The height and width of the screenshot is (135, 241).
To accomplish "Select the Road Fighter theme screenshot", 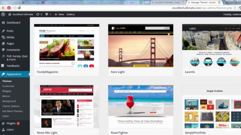I will coord(140,106).
